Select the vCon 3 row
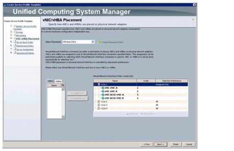234x151 pixels. click(x=141, y=105)
